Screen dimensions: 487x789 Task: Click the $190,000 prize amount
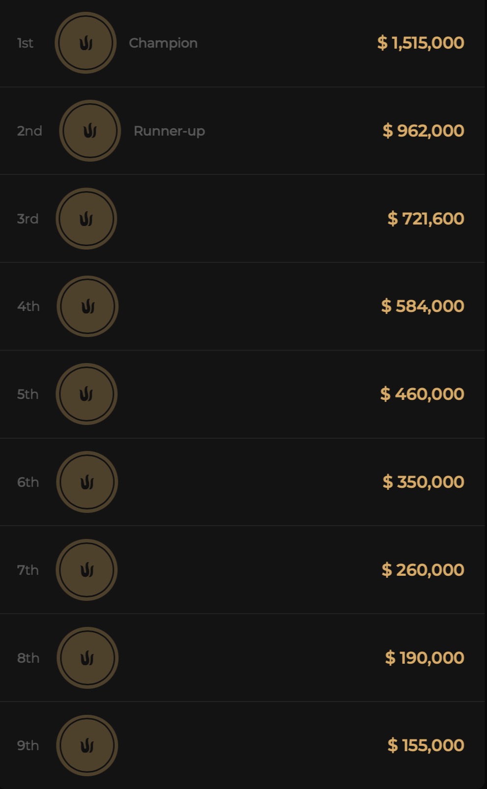425,658
